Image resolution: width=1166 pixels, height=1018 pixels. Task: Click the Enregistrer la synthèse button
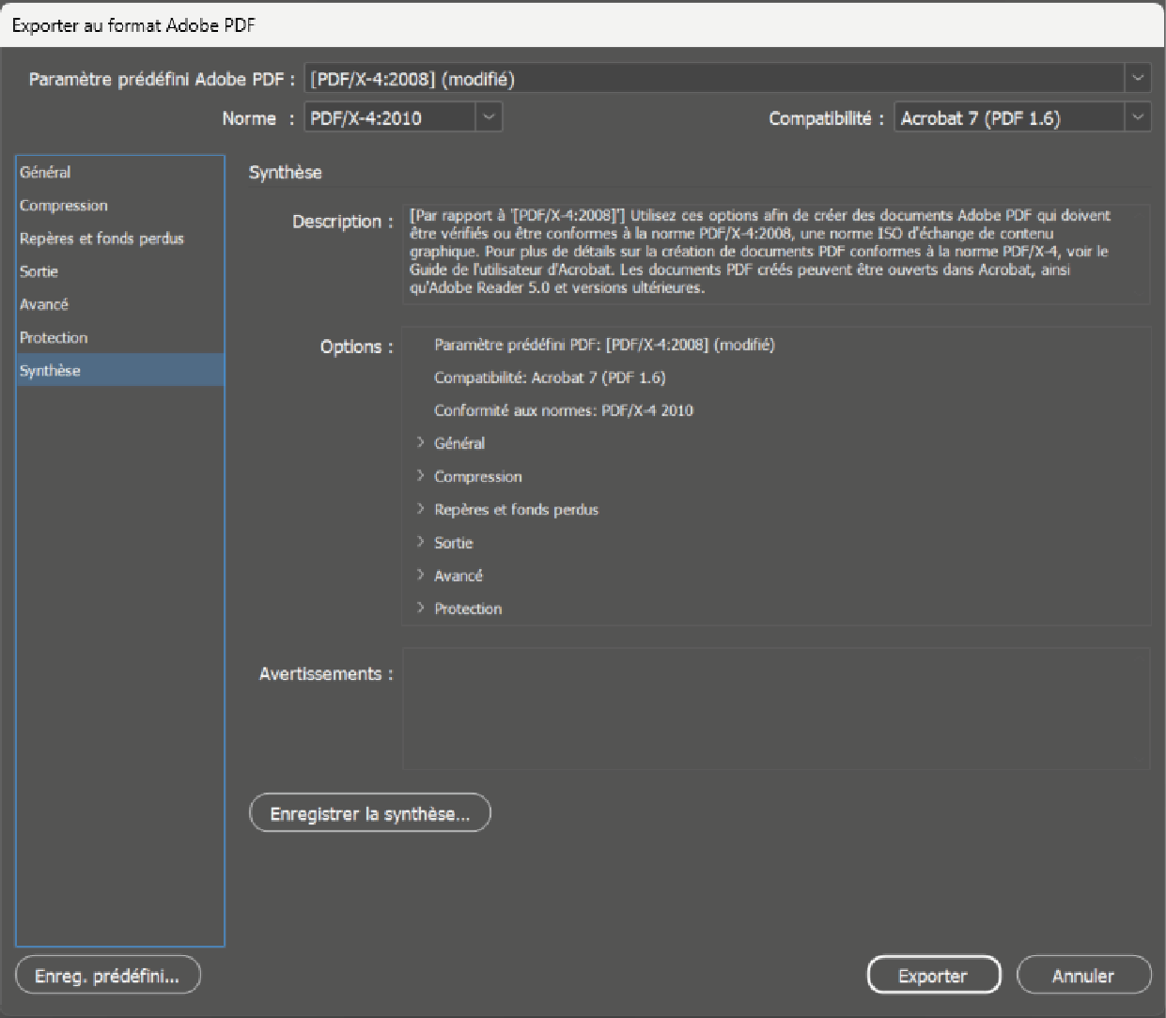tap(370, 813)
